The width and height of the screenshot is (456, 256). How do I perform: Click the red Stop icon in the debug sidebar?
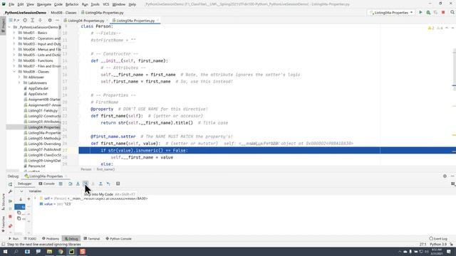(x=10, y=216)
